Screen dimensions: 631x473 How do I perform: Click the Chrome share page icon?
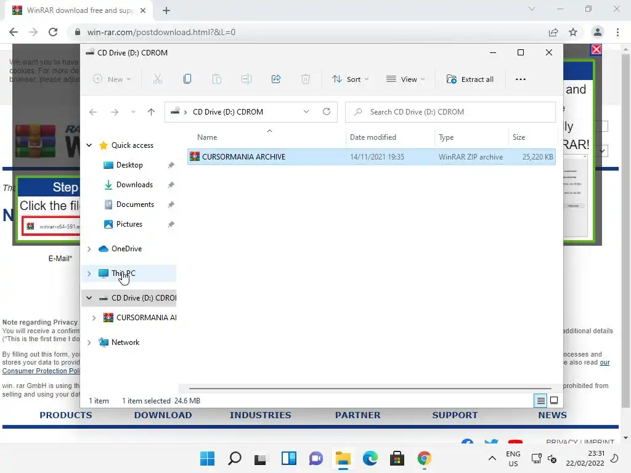tap(553, 32)
